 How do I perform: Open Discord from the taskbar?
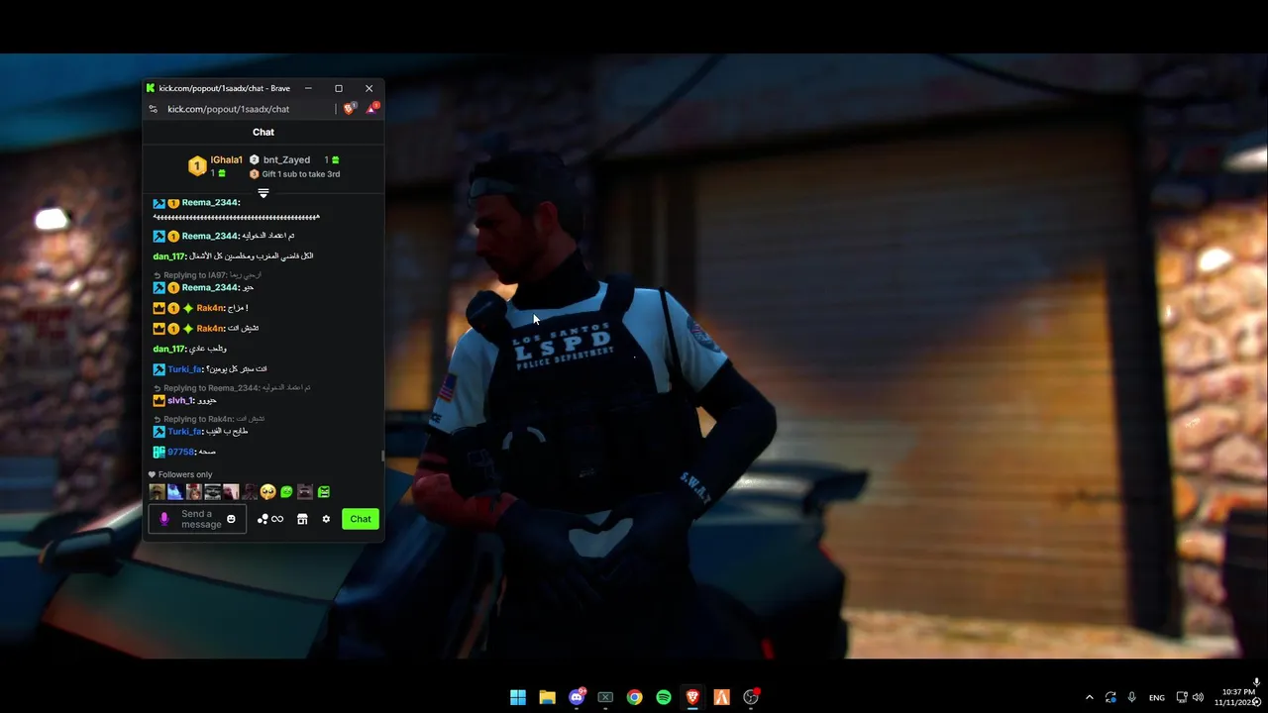click(577, 697)
